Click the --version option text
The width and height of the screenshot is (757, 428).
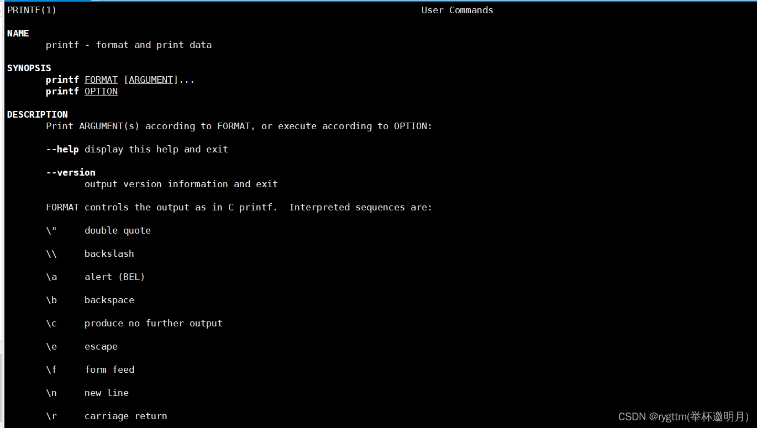pyautogui.click(x=71, y=172)
